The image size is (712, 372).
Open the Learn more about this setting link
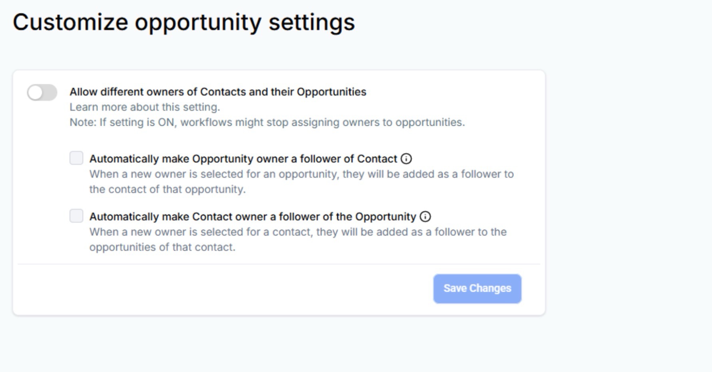coord(145,107)
